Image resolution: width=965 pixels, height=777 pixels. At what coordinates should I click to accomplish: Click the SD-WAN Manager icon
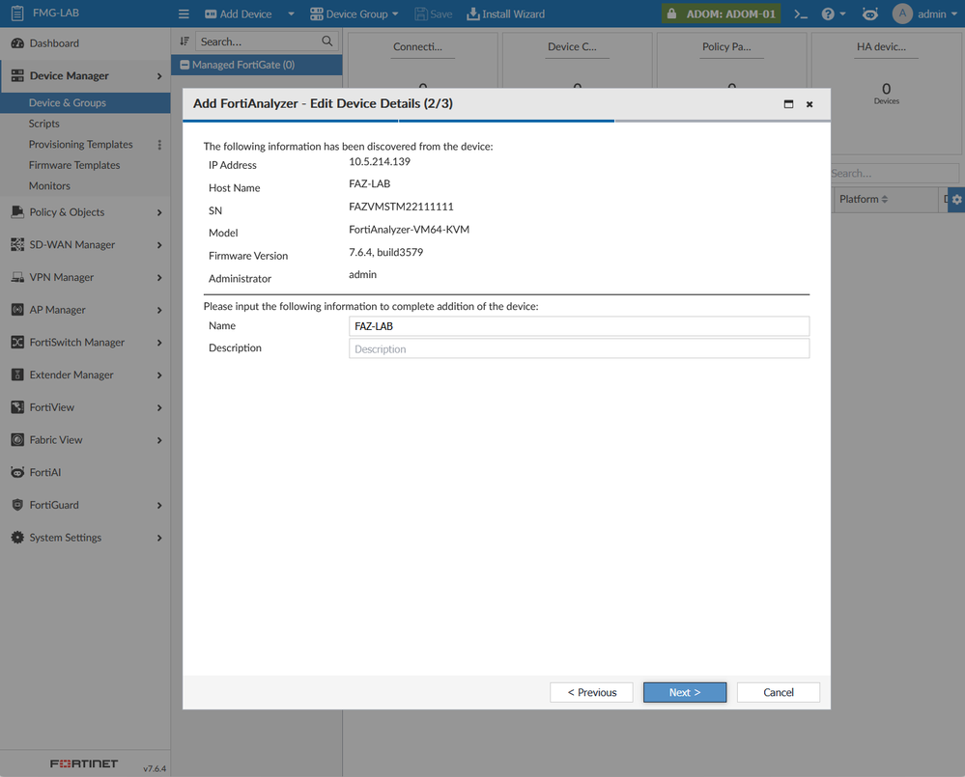pyautogui.click(x=17, y=244)
